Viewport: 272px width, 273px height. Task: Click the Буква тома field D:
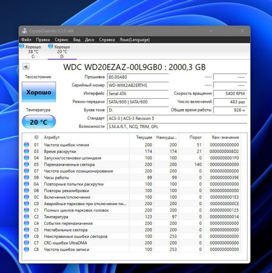coord(138,110)
